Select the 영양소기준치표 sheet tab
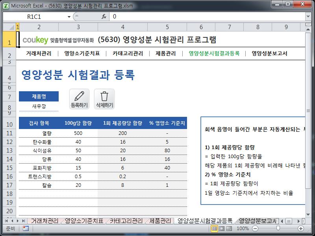315x236 pixels. pyautogui.click(x=84, y=221)
